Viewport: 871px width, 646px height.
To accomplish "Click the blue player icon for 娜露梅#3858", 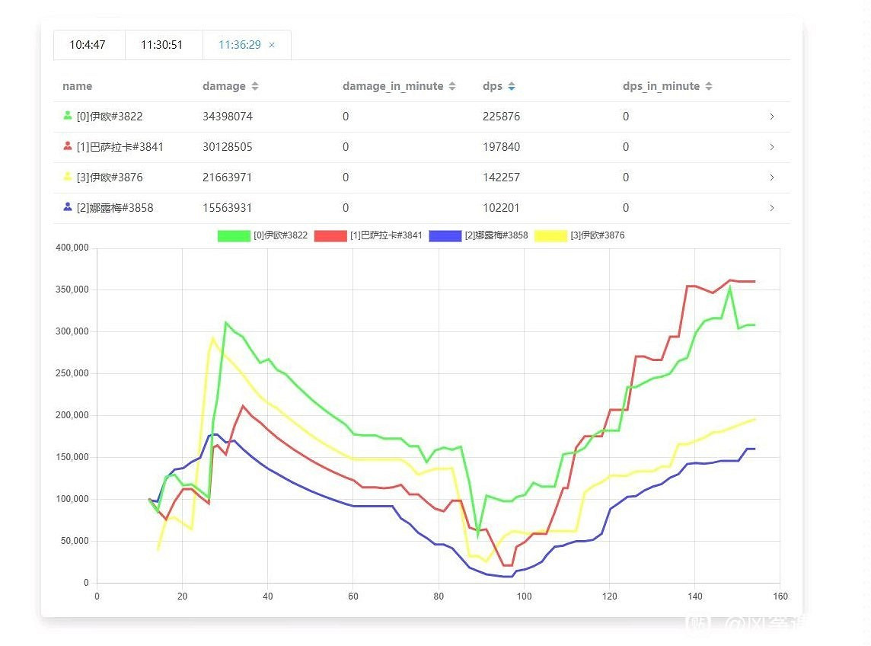I will click(x=68, y=206).
